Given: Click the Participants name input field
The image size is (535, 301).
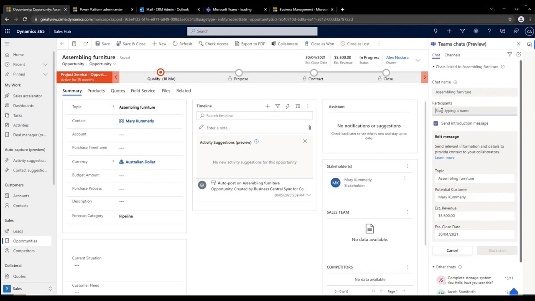Looking at the screenshot, I should coord(475,111).
